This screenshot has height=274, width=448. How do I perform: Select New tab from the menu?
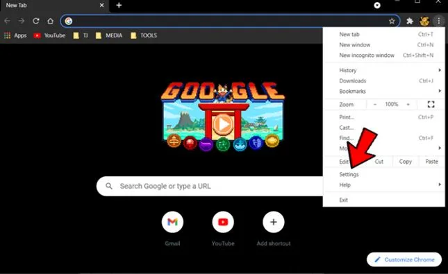(x=383, y=34)
